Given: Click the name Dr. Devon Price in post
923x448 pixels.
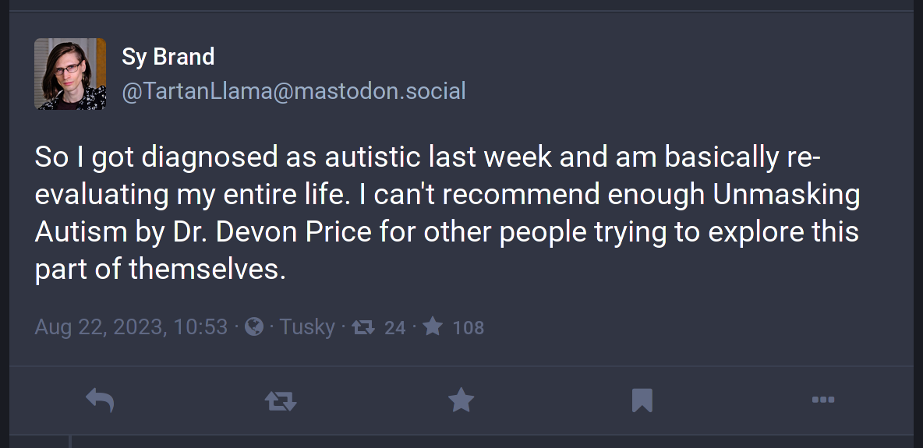Looking at the screenshot, I should pos(273,232).
